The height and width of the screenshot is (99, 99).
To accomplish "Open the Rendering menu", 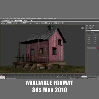I will pyautogui.click(x=39, y=18).
